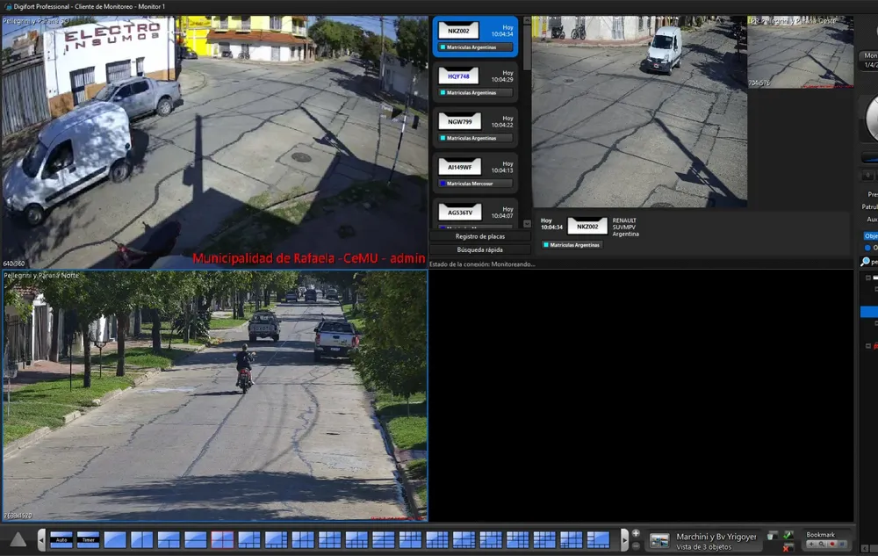Click the Timer layout button
Screen dimensions: 878x556
[x=88, y=540]
